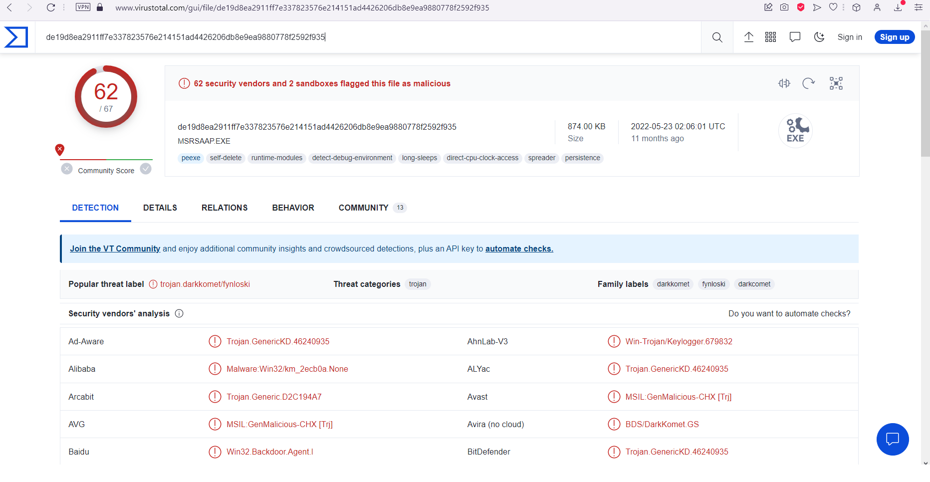930x482 pixels.
Task: Click the search magnifier icon
Action: click(717, 37)
